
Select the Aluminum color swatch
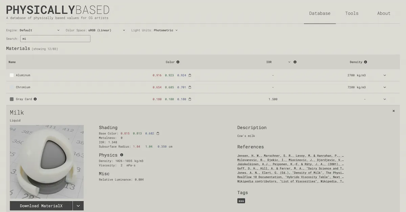[12, 75]
